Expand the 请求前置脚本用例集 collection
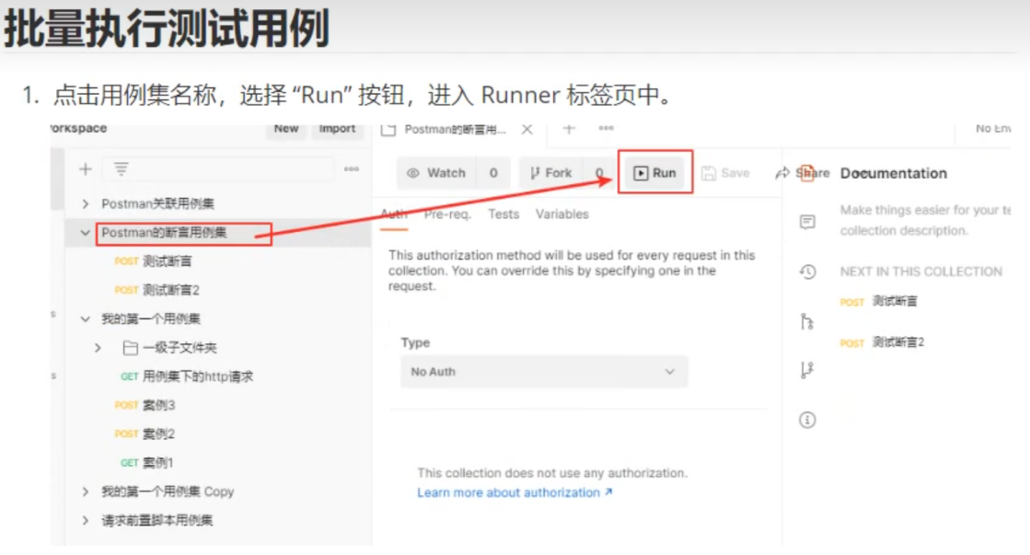 tap(86, 521)
